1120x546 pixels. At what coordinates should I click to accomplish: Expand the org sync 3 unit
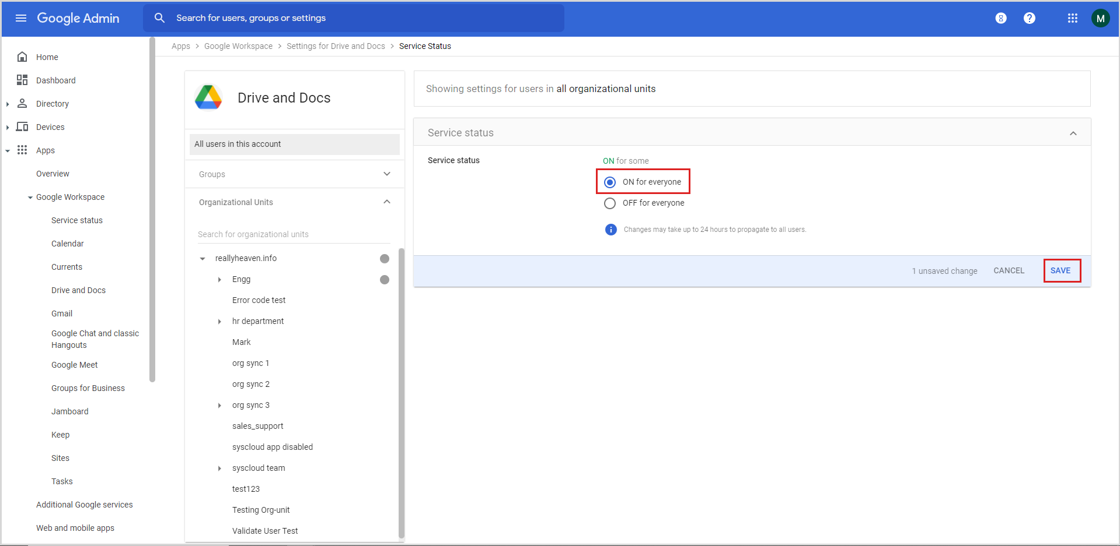coord(219,406)
